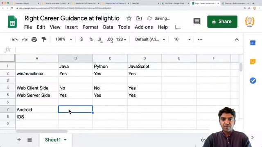Open the Default (Arial) font dropdown
This screenshot has width=262, height=147.
[150, 39]
